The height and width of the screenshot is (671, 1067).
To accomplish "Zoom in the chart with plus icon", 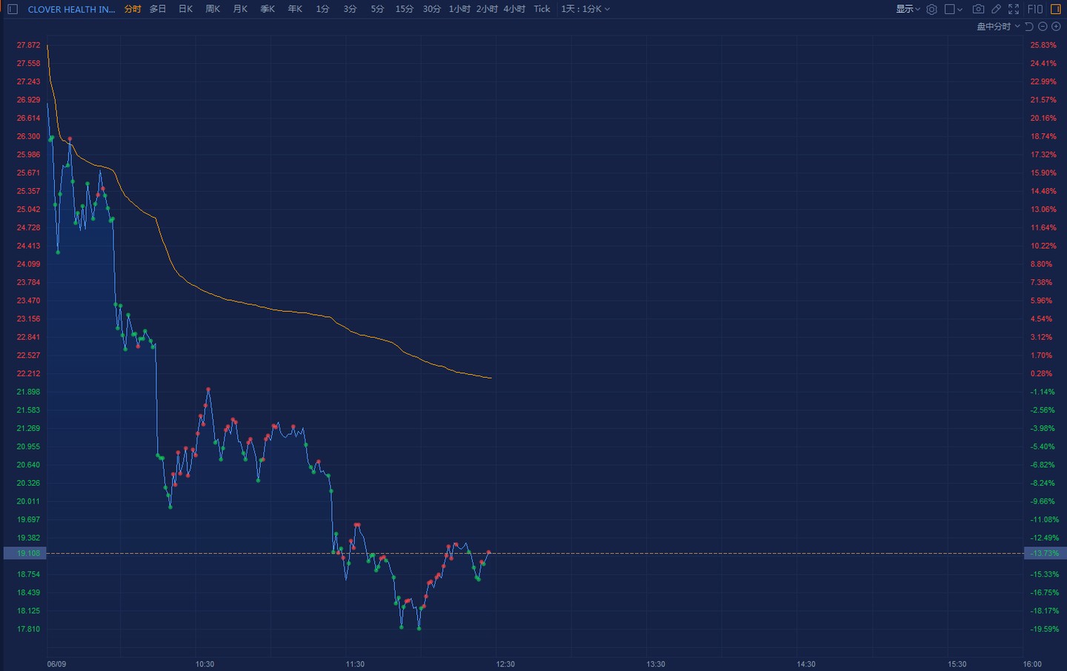I will (x=1056, y=27).
